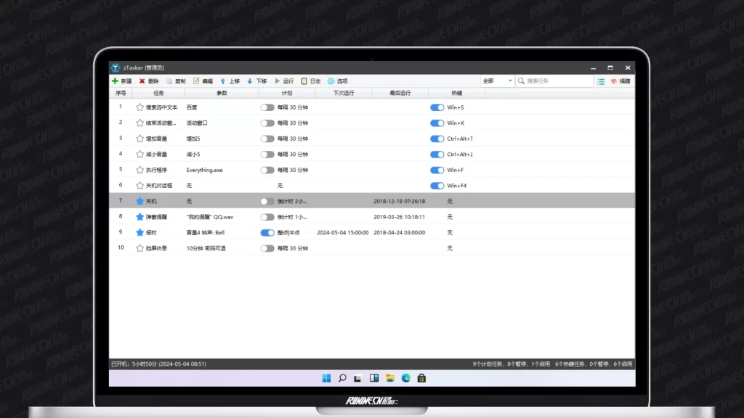The image size is (744, 418).
Task: Star the 搜索选中文本 task
Action: [x=140, y=107]
